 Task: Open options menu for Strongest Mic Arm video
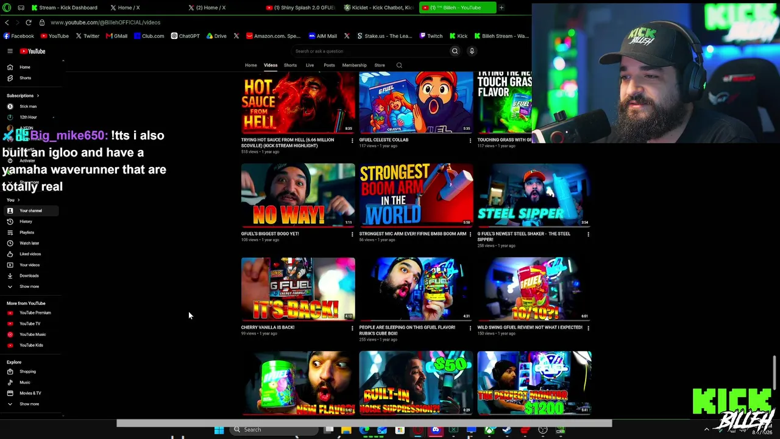click(470, 235)
